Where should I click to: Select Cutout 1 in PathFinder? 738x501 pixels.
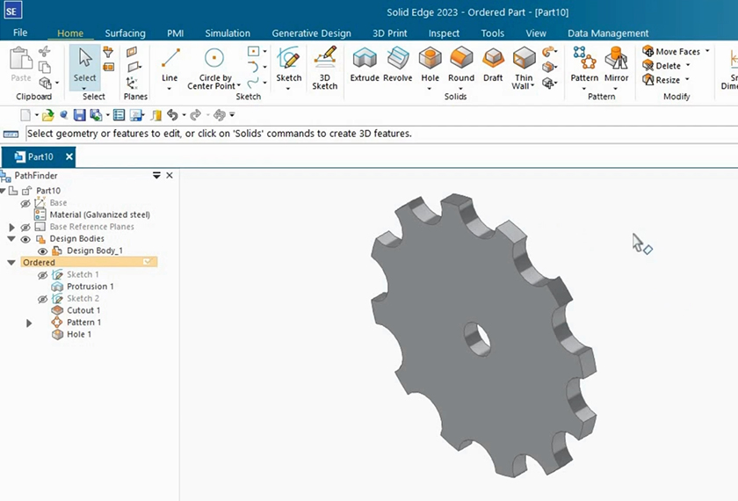(83, 310)
